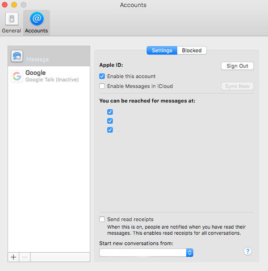This screenshot has height=271, width=268.
Task: Check Enable Messages in iCloud
Action: pyautogui.click(x=102, y=86)
